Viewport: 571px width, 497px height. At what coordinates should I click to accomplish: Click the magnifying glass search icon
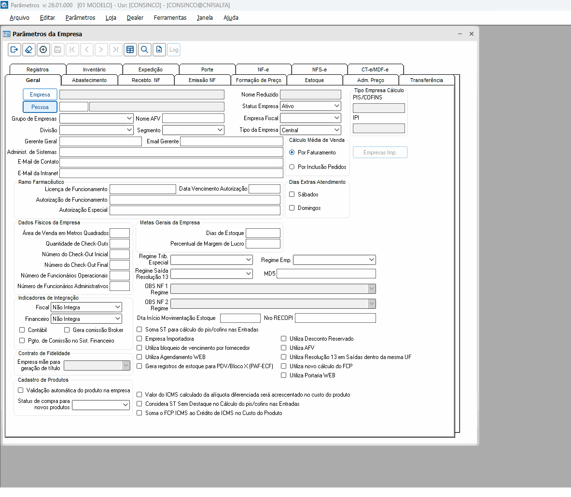[144, 50]
